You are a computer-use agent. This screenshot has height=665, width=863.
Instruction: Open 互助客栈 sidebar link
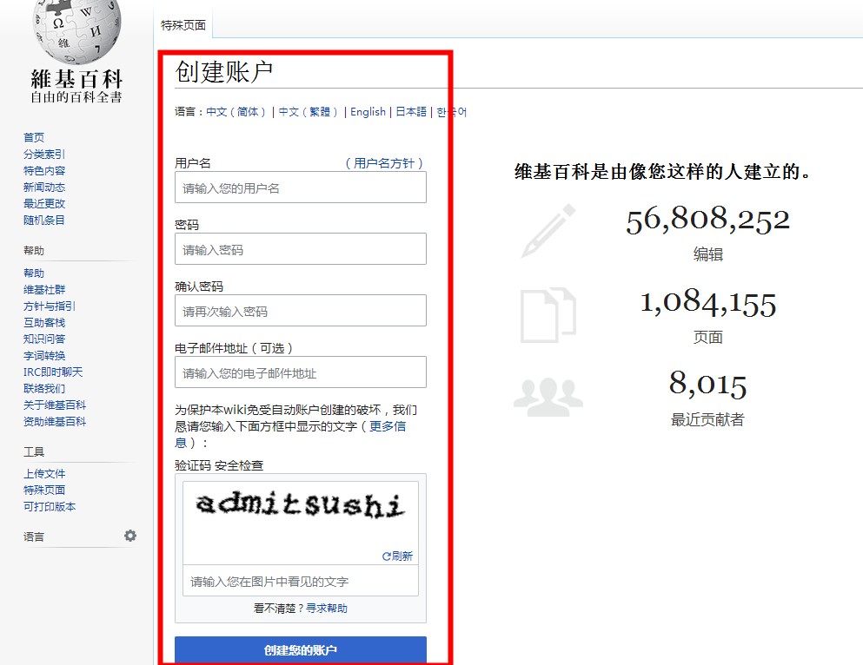(44, 323)
